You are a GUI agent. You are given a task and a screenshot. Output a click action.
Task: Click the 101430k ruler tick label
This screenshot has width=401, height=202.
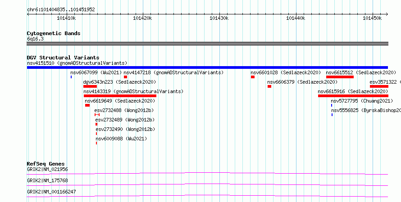point(219,18)
